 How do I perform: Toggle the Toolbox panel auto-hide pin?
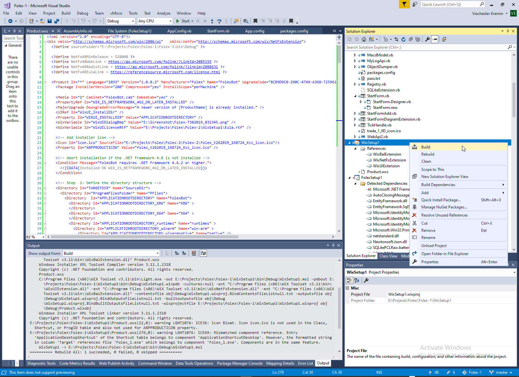pos(14,31)
